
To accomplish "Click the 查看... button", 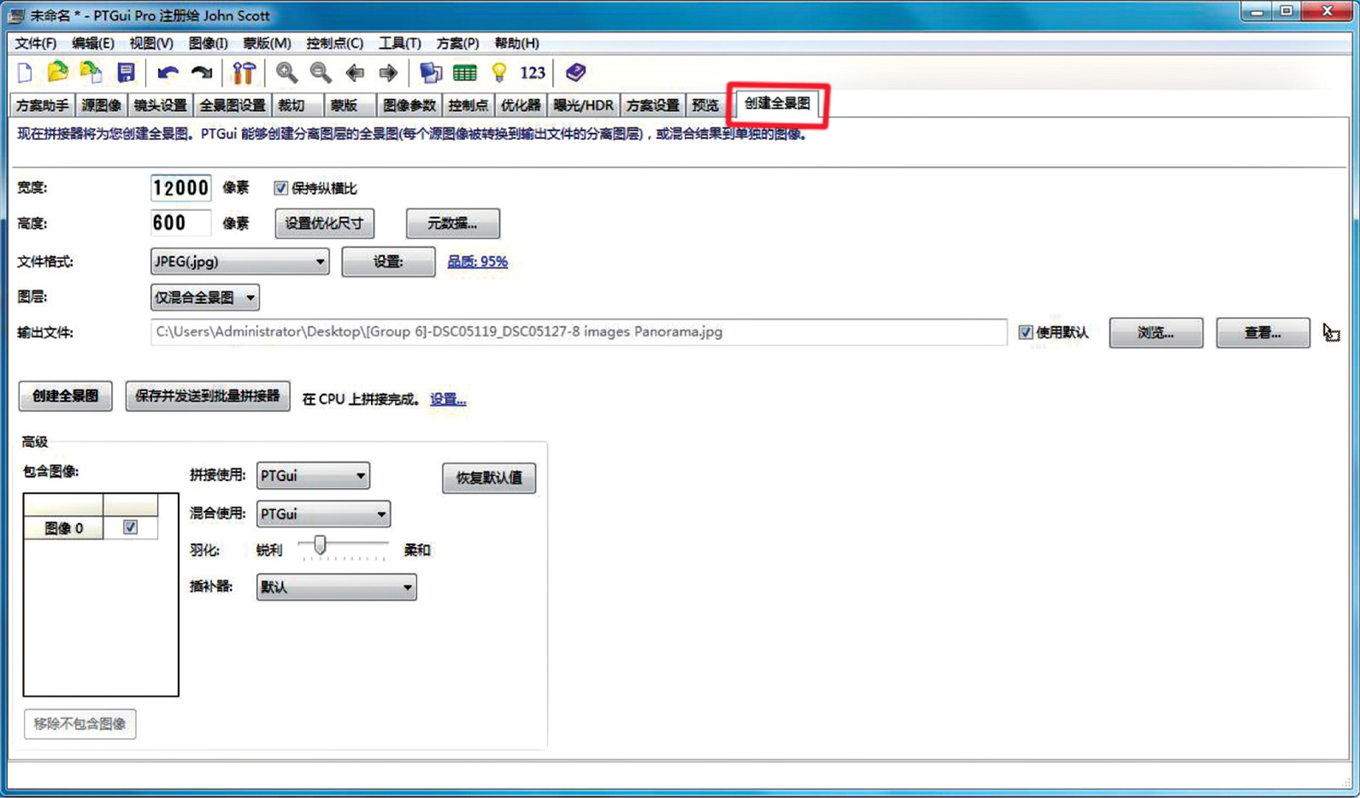I will [x=1263, y=332].
